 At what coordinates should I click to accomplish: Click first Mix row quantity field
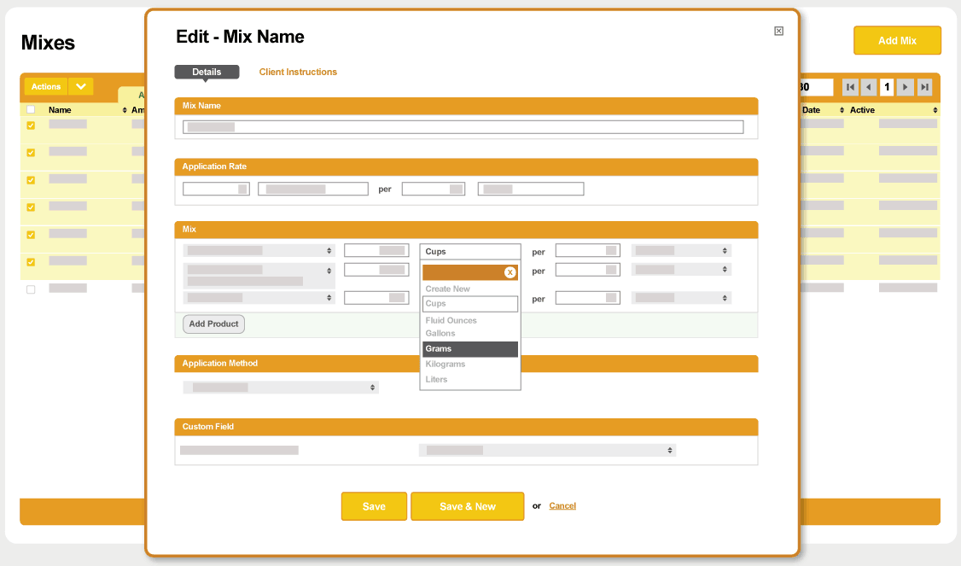376,250
